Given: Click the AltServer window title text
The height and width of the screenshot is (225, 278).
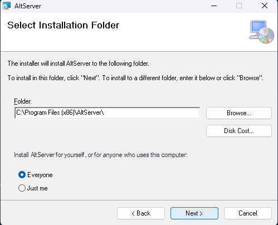Looking at the screenshot, I should 28,6.
